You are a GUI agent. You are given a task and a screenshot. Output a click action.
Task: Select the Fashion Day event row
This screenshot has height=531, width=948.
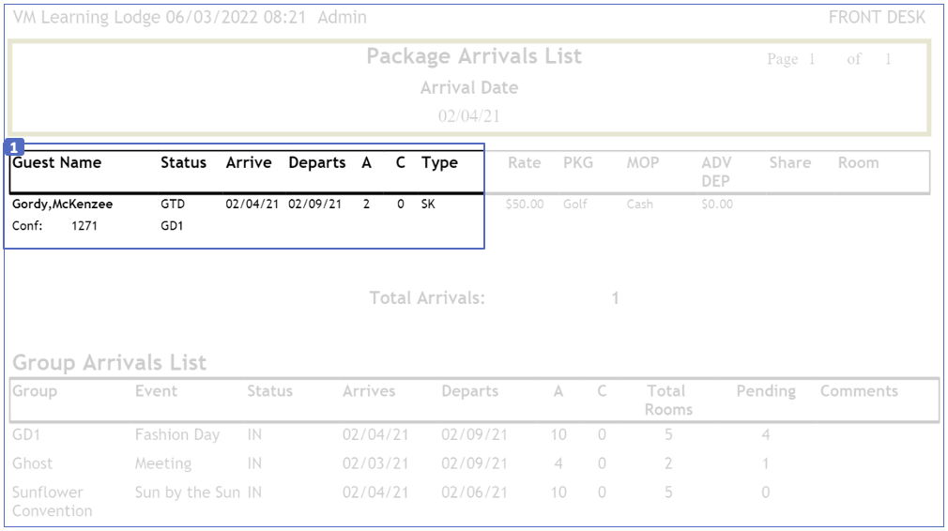click(176, 434)
